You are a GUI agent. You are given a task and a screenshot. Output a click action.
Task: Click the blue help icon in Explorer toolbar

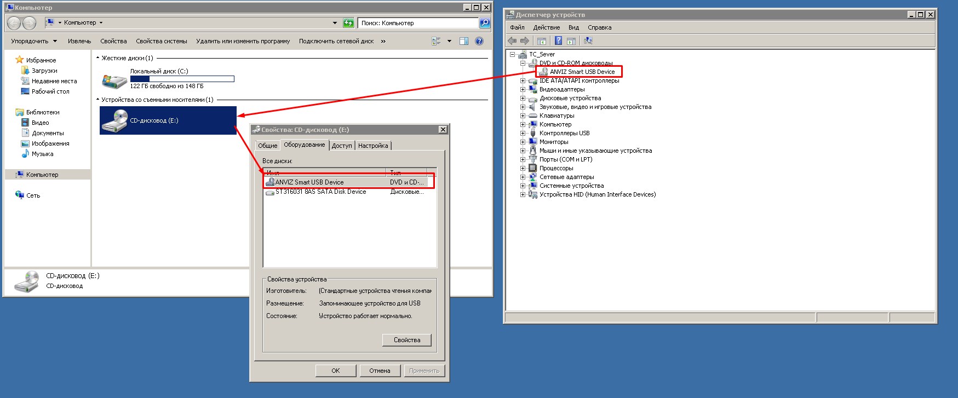479,41
